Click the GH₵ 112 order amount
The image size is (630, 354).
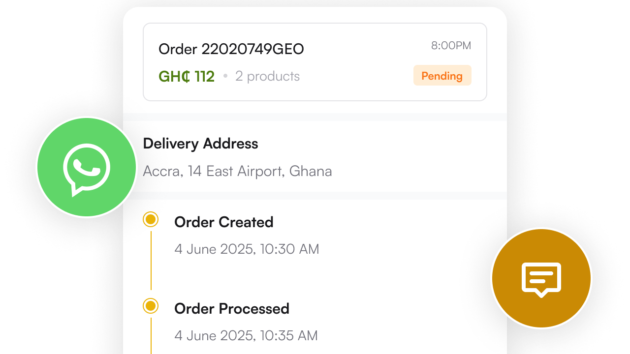coord(187,77)
